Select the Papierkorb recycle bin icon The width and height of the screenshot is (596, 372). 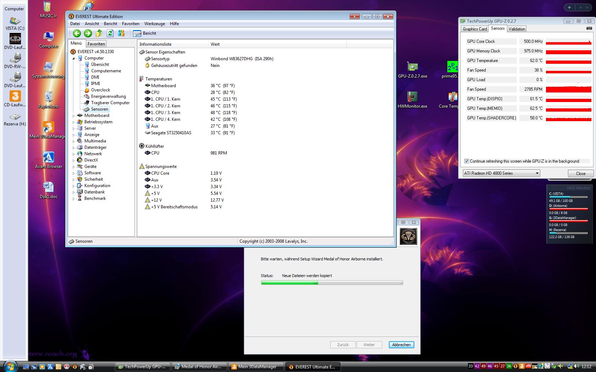[48, 100]
